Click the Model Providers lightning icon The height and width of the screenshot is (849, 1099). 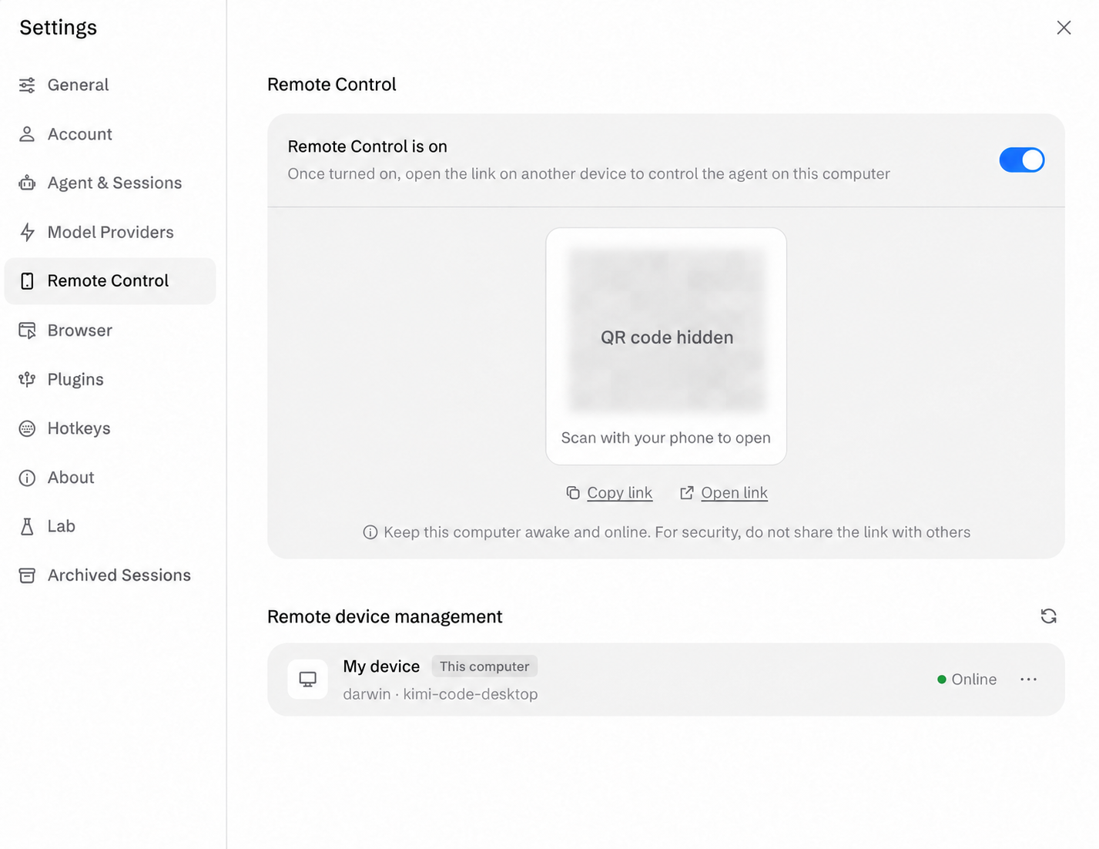point(27,232)
